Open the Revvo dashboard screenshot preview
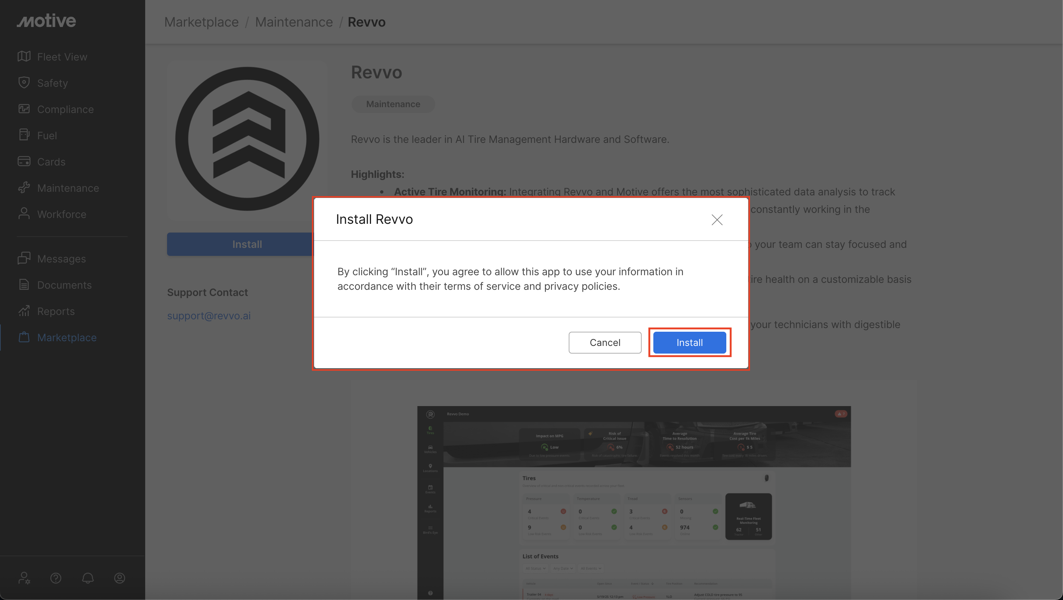The height and width of the screenshot is (600, 1063). pyautogui.click(x=634, y=503)
